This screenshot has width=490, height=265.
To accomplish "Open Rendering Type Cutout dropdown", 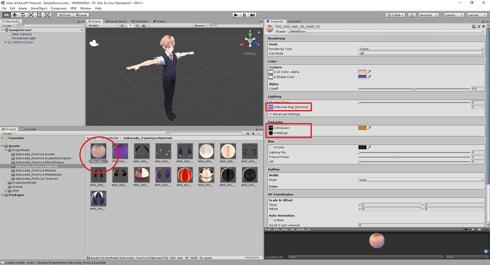I will (421, 49).
